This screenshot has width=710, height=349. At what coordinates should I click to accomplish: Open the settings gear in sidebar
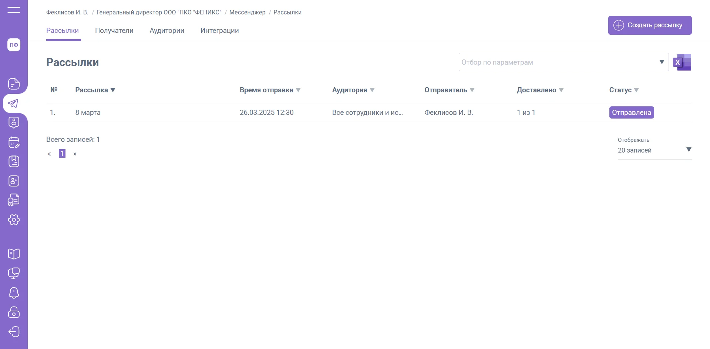click(14, 220)
